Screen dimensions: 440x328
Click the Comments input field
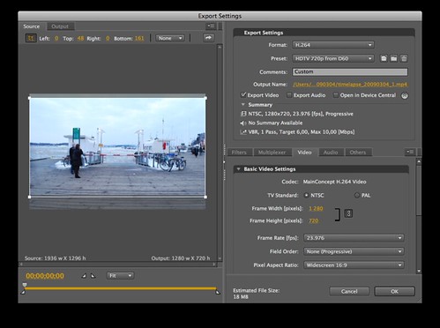pos(350,71)
